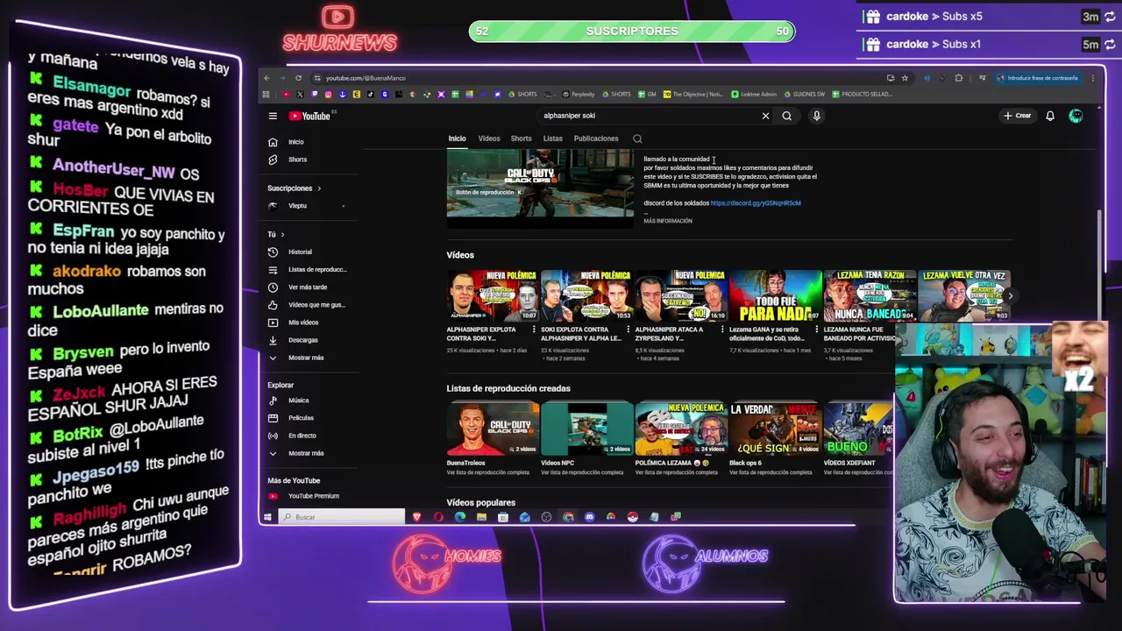This screenshot has width=1122, height=631.
Task: Click the Windows Start button
Action: click(x=267, y=517)
